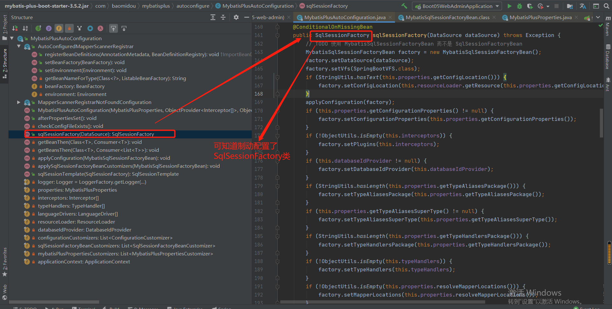
Task: Click Autoscroll to Source icon
Action: point(113,28)
